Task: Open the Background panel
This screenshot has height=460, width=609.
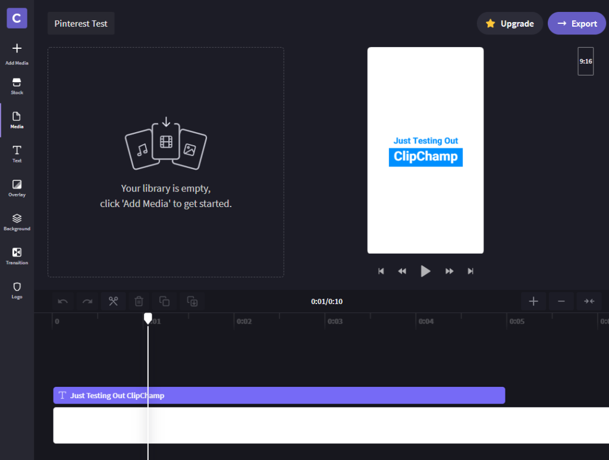Action: point(17,222)
